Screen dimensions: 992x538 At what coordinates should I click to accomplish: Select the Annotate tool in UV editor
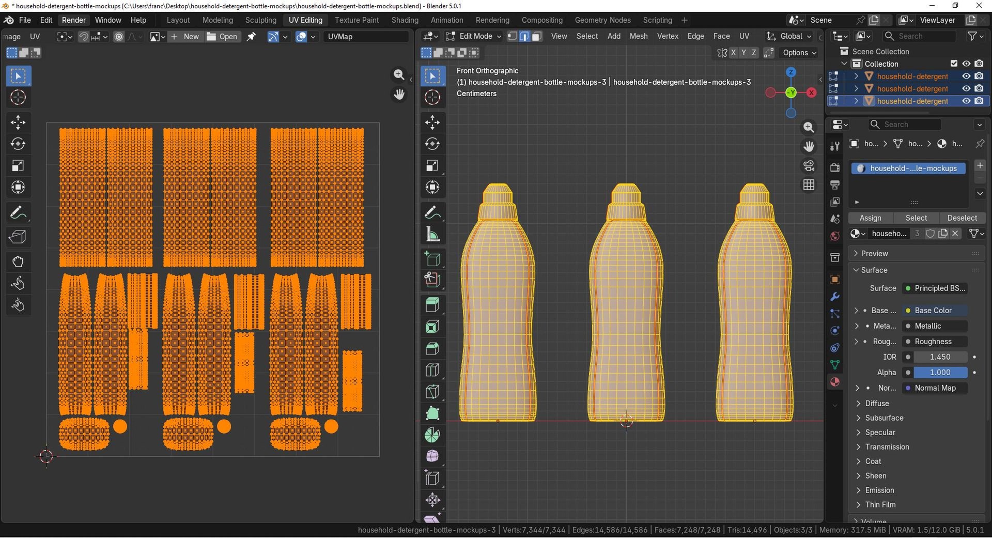pyautogui.click(x=18, y=212)
